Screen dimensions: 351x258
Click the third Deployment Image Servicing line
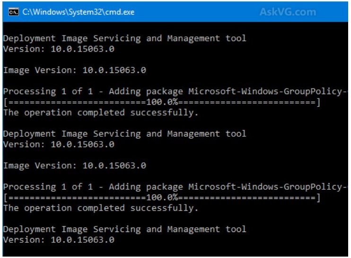(124, 229)
